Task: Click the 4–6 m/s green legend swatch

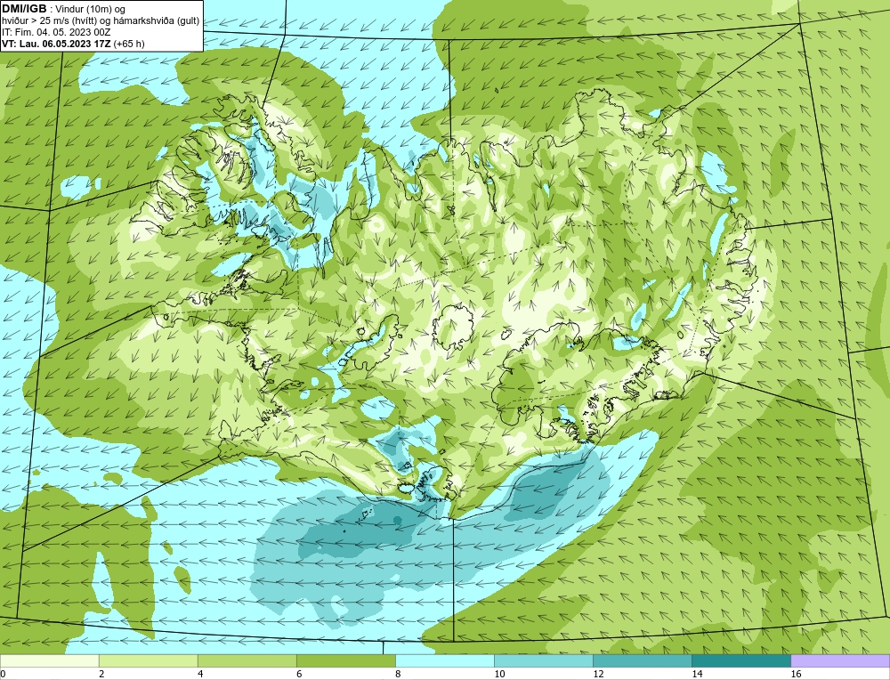Action: (x=247, y=660)
